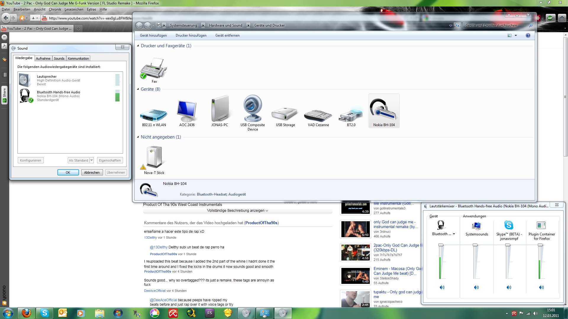Collapse the Geräte (8) group
This screenshot has height=319, width=568.
click(138, 89)
